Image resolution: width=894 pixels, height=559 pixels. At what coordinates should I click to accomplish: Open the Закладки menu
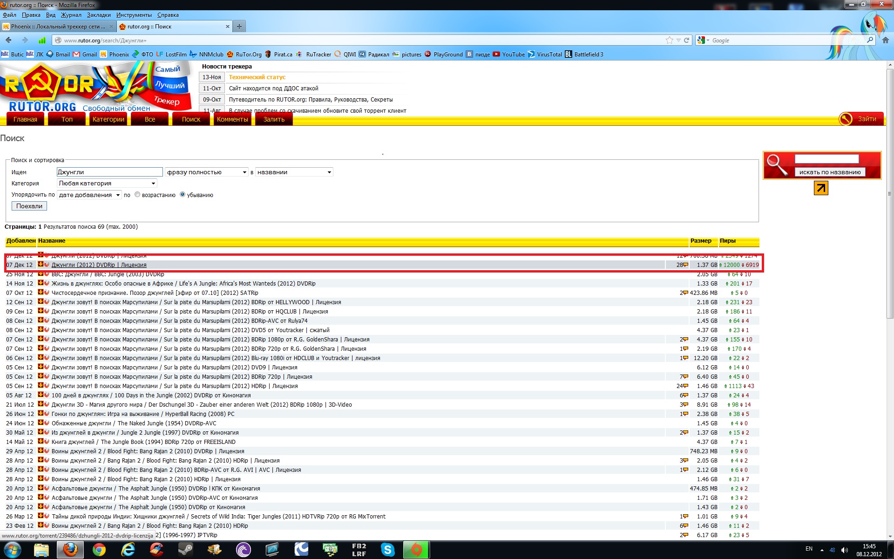point(99,15)
